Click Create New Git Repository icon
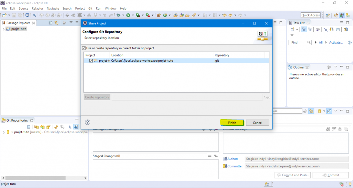 click(x=48, y=127)
